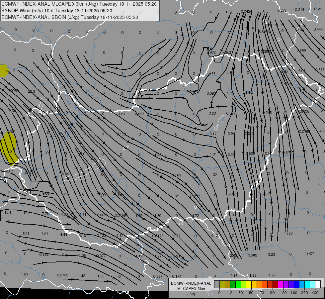Click the map value '3.23'

click(x=272, y=254)
